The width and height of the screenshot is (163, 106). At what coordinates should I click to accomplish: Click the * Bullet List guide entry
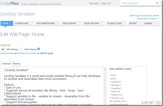point(115,91)
